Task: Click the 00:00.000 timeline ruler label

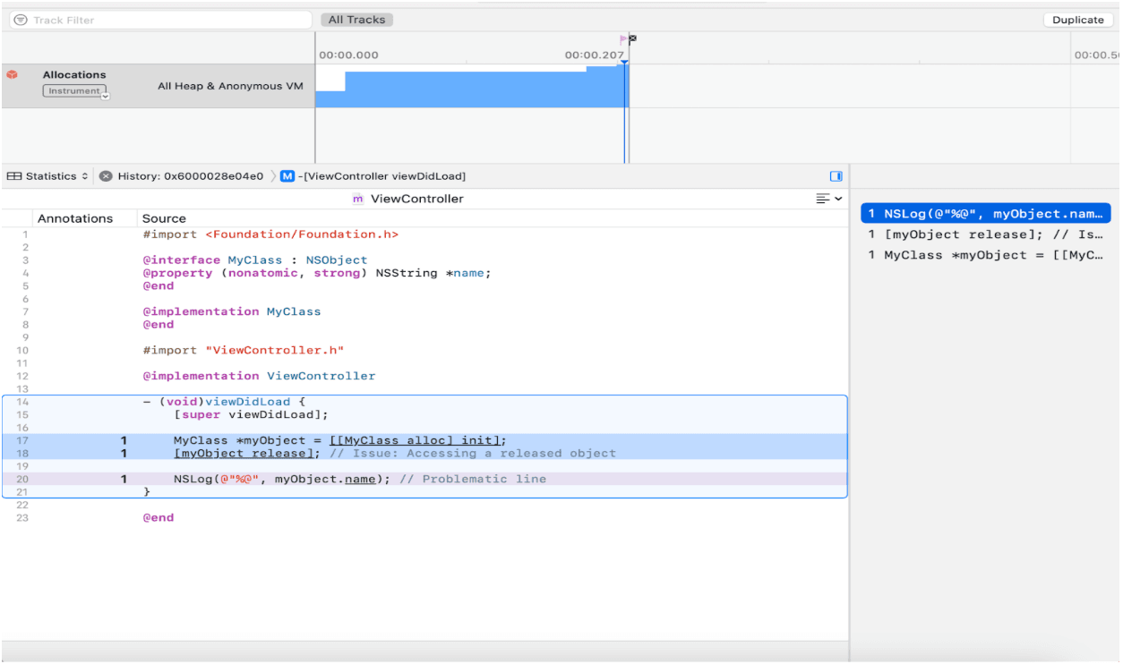Action: pyautogui.click(x=348, y=55)
